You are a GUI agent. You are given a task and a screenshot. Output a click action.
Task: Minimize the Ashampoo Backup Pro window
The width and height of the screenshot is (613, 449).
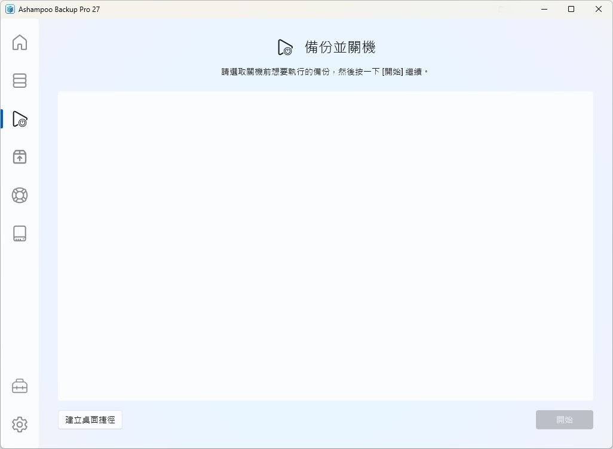pyautogui.click(x=544, y=9)
